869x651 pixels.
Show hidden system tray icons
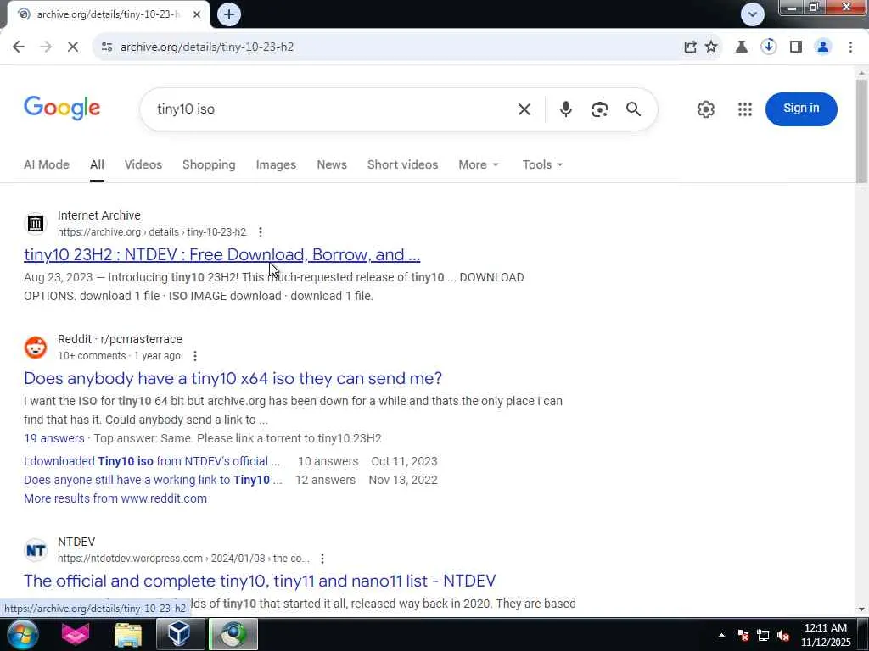(721, 635)
